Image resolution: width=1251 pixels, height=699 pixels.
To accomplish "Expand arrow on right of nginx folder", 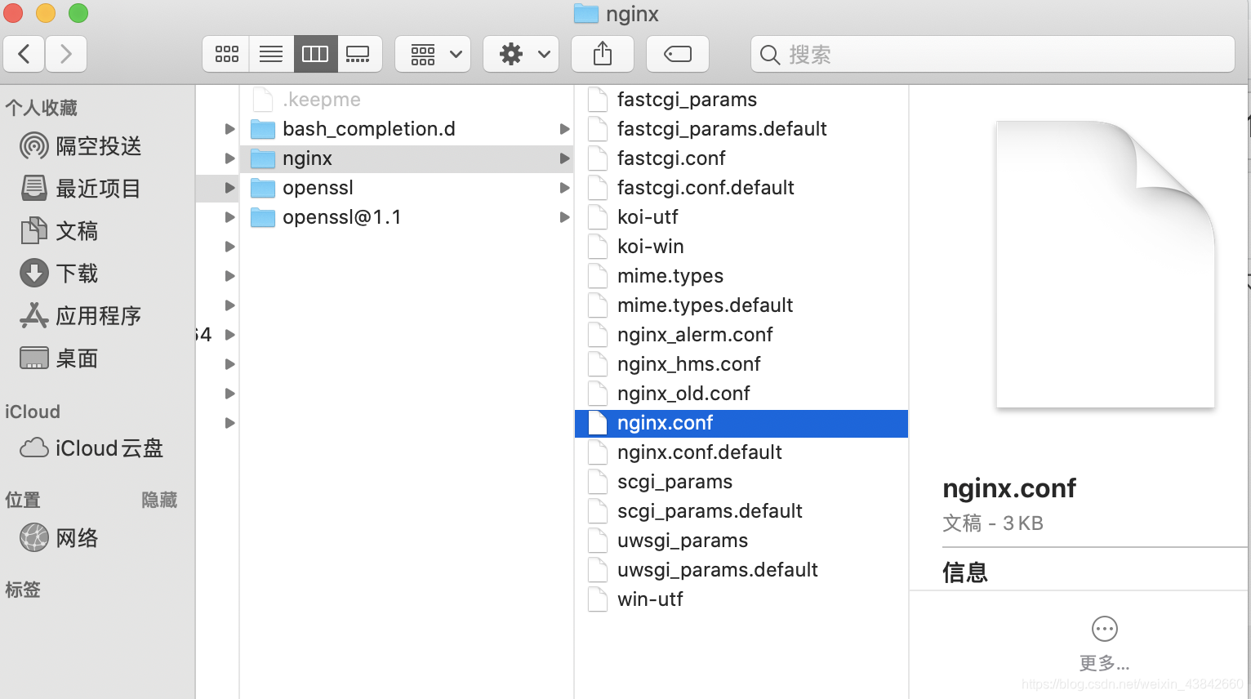I will click(564, 158).
